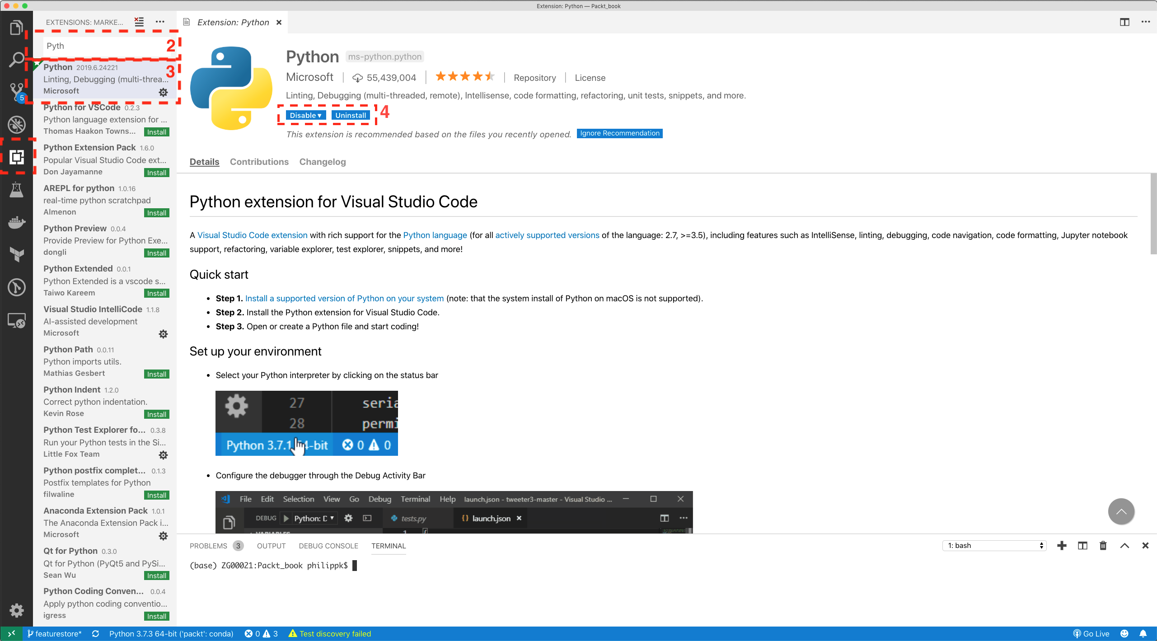The image size is (1157, 641).
Task: Open Extensions panel more actions ellipsis
Action: tap(160, 22)
